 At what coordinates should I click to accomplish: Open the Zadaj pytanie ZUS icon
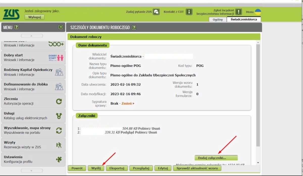pos(157,12)
